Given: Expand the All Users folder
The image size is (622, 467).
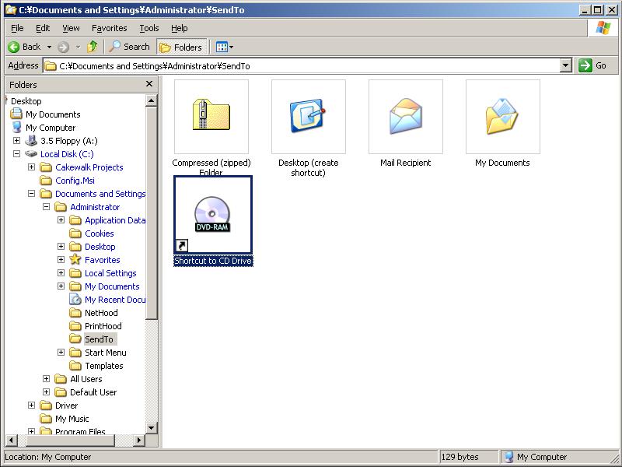Looking at the screenshot, I should click(47, 379).
